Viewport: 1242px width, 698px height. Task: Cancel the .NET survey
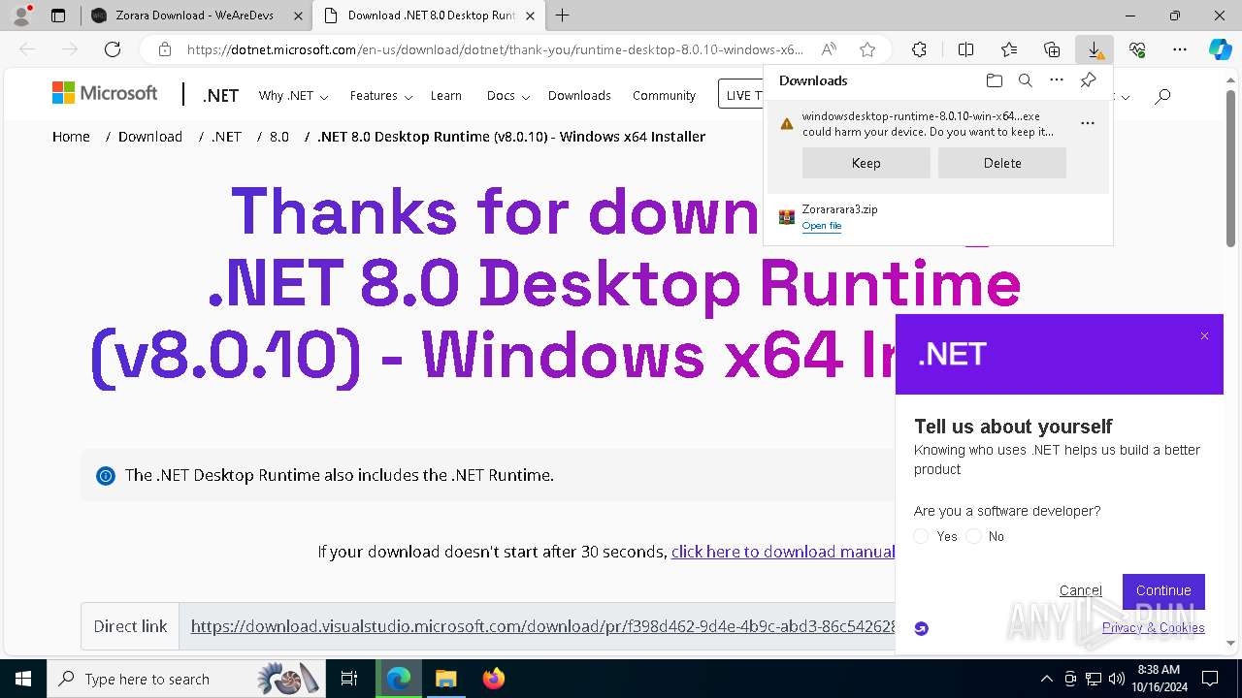coord(1081,590)
